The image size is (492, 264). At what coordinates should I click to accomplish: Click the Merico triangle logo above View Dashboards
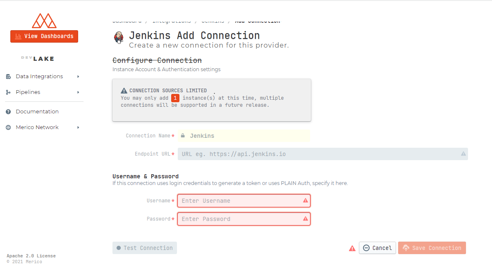coord(44,20)
